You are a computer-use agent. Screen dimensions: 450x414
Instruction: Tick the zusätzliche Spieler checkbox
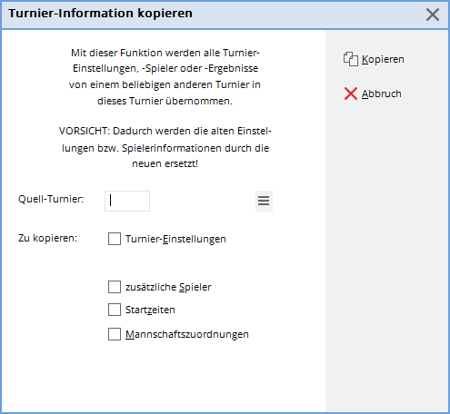coord(115,287)
